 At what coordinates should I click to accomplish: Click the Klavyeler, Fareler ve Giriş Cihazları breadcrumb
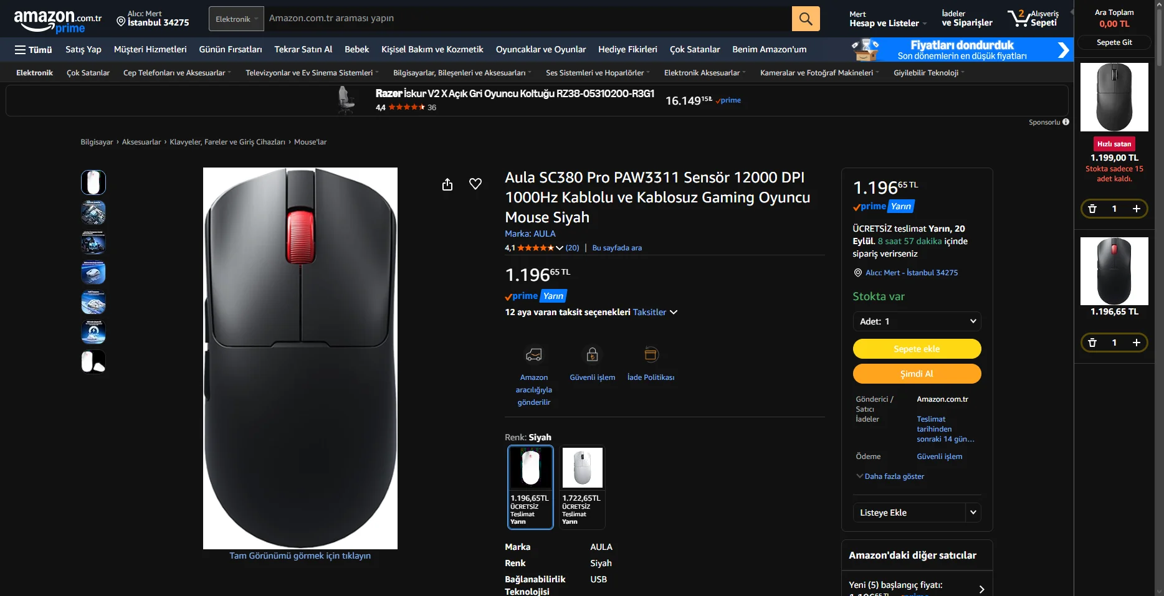(227, 142)
